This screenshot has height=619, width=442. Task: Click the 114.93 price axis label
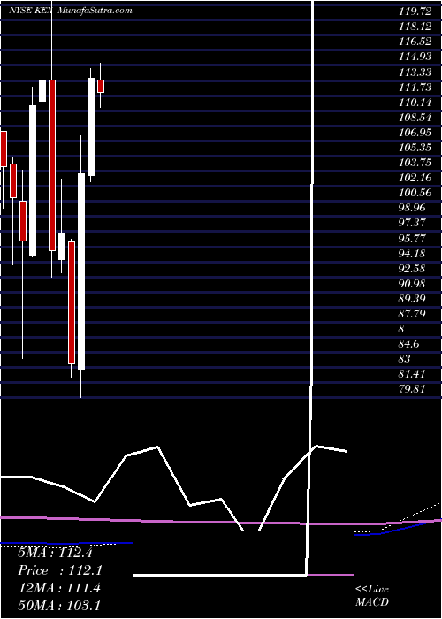tap(415, 57)
